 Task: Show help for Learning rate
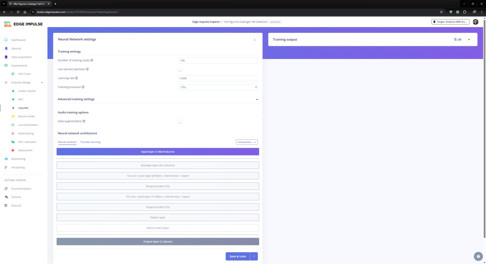tap(76, 78)
